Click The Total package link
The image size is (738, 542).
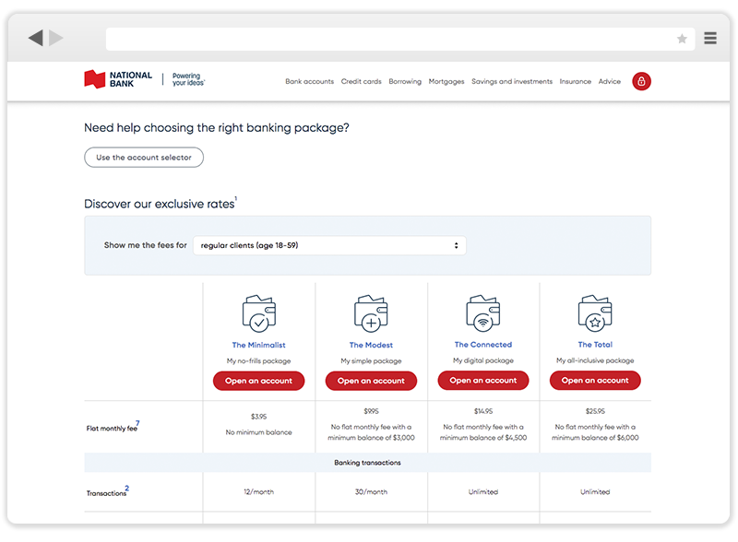tap(595, 345)
